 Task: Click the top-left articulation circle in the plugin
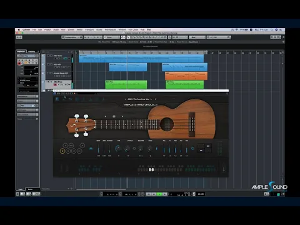(65, 146)
